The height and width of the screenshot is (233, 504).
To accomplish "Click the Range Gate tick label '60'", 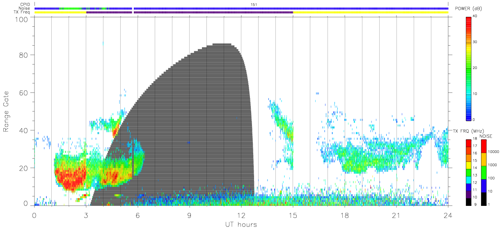I will pos(23,92).
